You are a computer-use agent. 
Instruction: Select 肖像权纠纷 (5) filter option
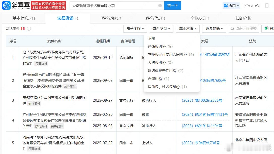[160, 47]
